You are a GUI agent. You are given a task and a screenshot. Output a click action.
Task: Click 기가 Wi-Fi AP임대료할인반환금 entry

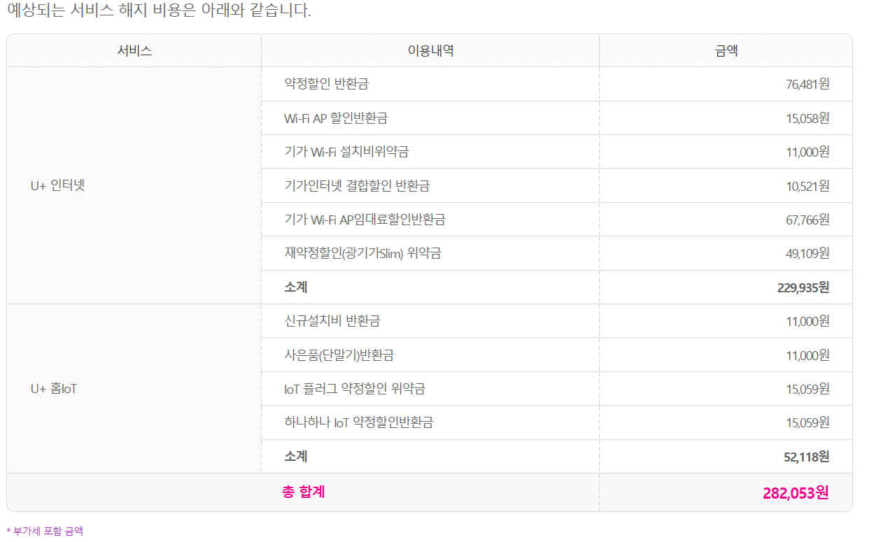(365, 220)
